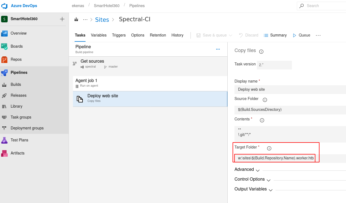Click the Builds icon in sidebar

click(x=4, y=84)
